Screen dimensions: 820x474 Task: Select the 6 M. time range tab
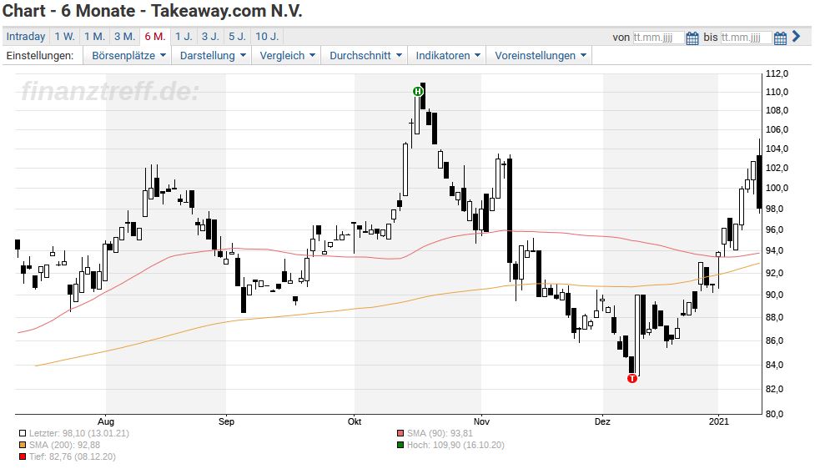[155, 37]
